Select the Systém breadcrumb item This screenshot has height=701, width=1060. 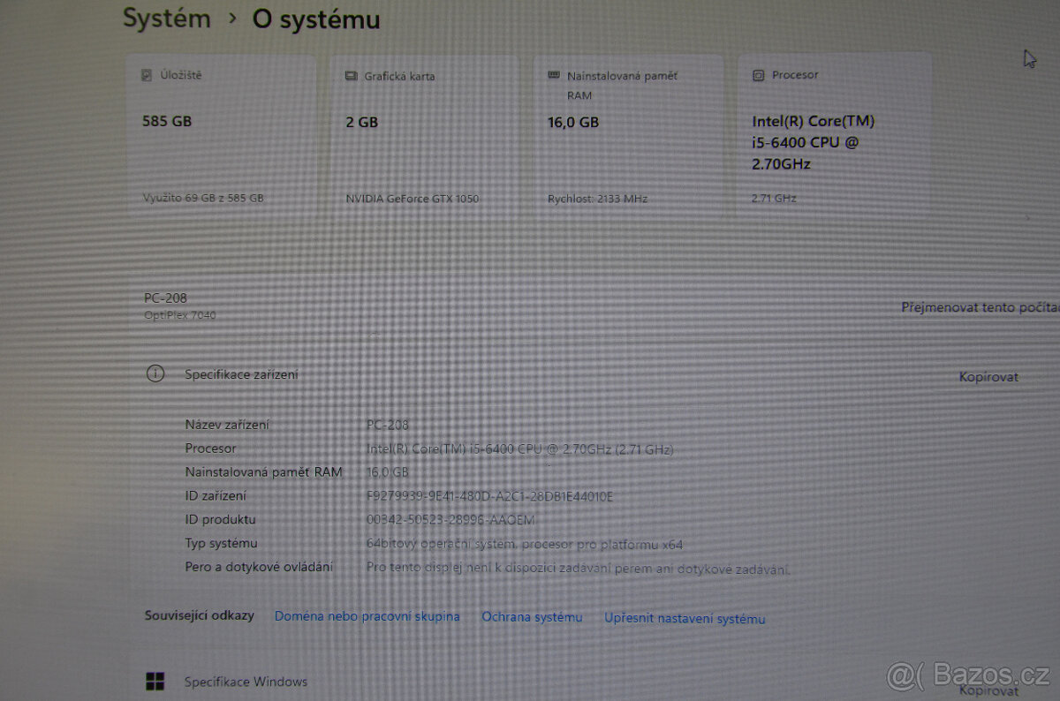point(166,19)
